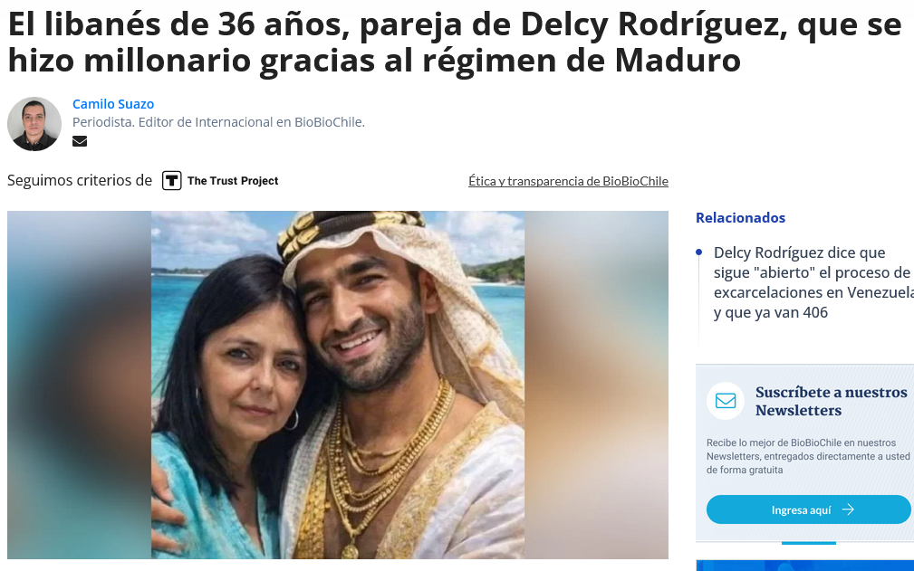
Task: Click the Seguimos criterios de text
Action: pyautogui.click(x=80, y=180)
